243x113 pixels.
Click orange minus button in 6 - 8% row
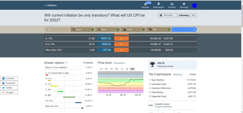click(122, 39)
